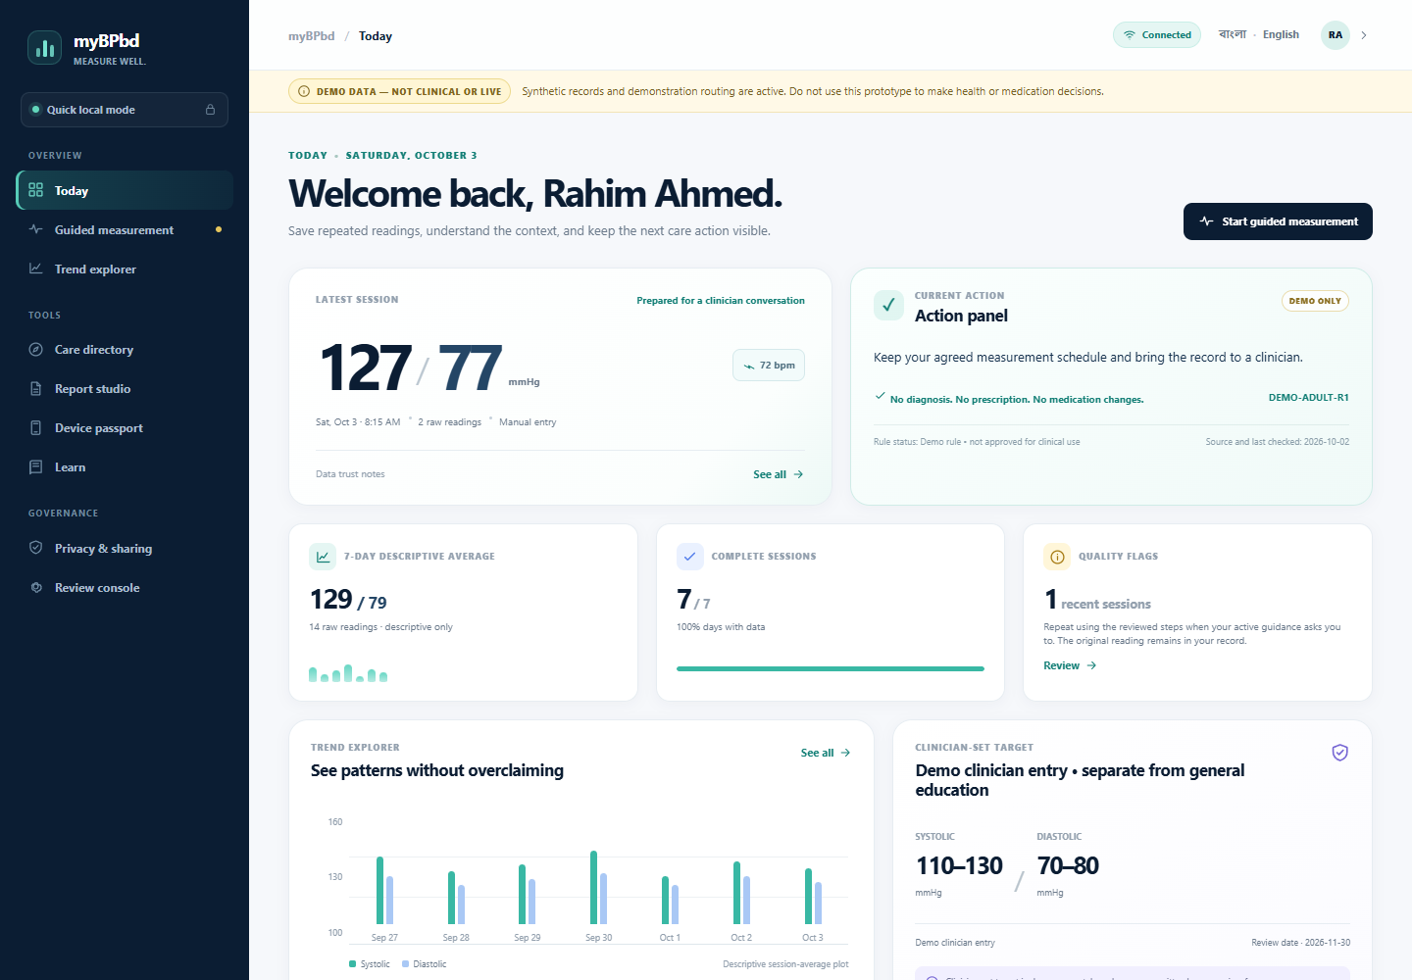
Task: Click the Privacy & sharing shield icon
Action: click(x=36, y=548)
